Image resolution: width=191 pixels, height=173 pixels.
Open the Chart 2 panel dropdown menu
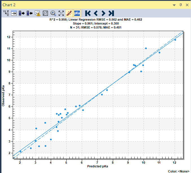[x=174, y=5]
